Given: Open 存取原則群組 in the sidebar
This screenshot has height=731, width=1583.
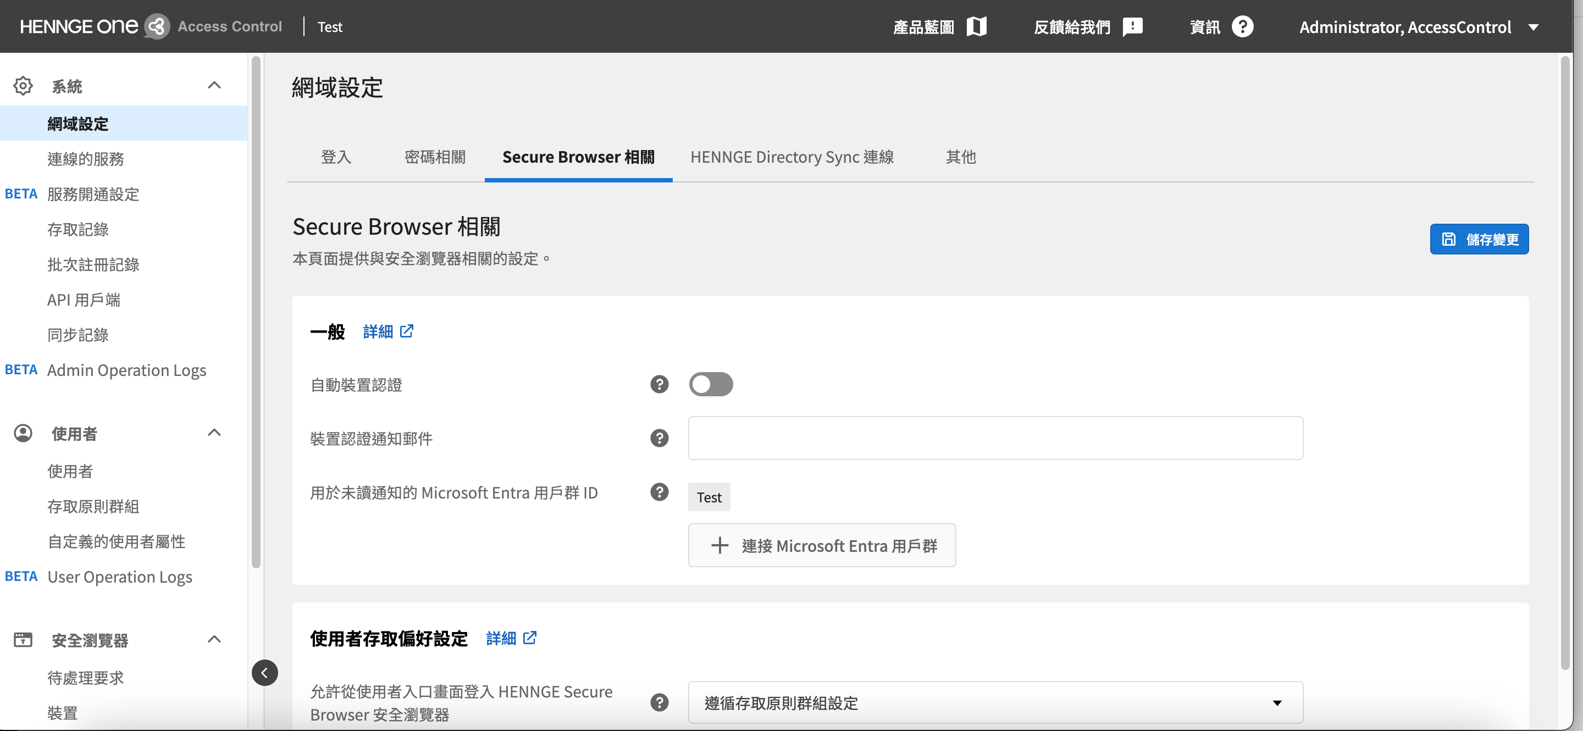Looking at the screenshot, I should 93,506.
